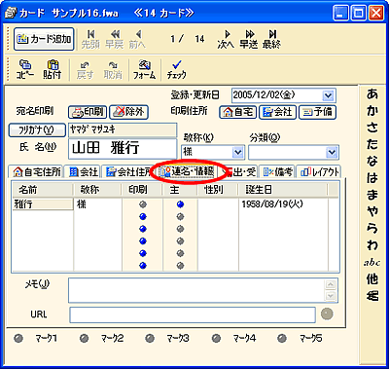Switch to the 自宅住所 tab
The image size is (389, 369).
click(x=36, y=172)
